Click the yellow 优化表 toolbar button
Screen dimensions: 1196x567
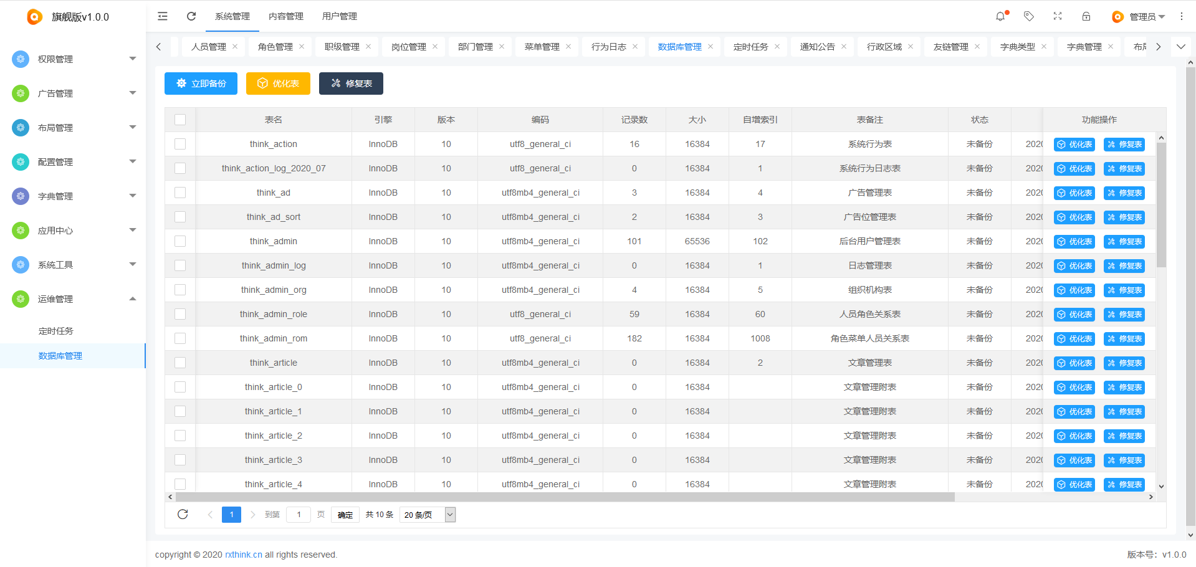tap(278, 83)
